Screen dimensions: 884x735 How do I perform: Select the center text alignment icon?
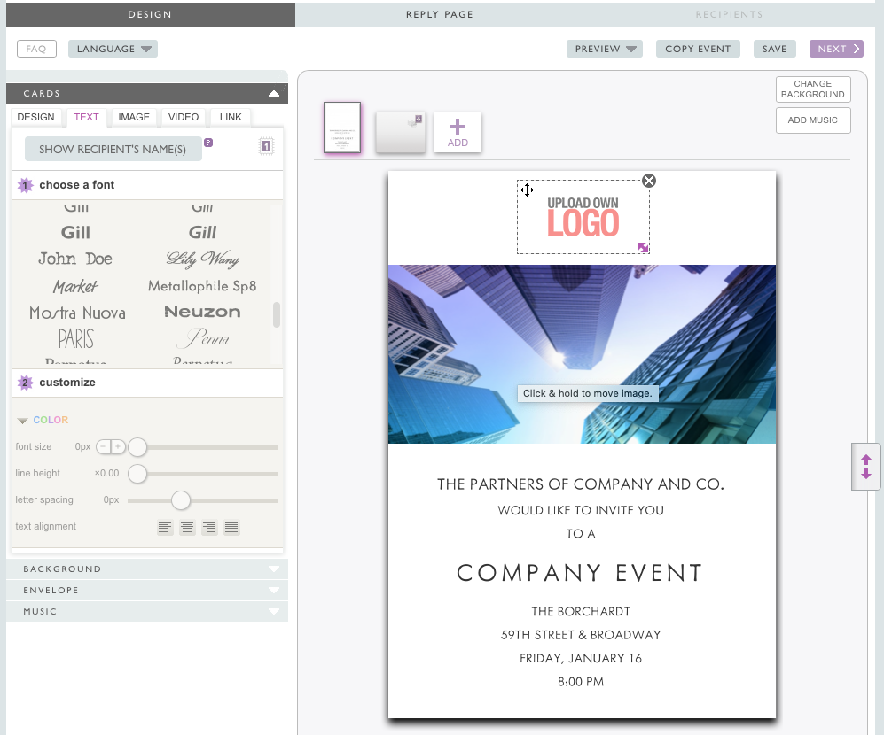coord(187,527)
